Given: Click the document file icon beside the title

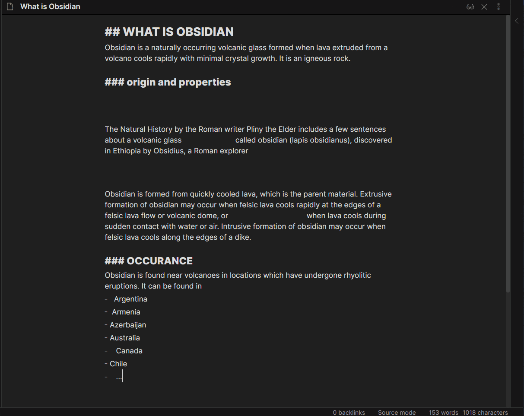Looking at the screenshot, I should point(10,6).
